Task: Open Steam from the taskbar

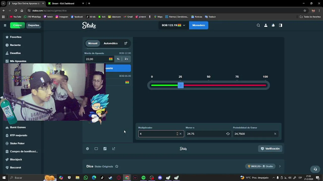Action: click(110, 178)
